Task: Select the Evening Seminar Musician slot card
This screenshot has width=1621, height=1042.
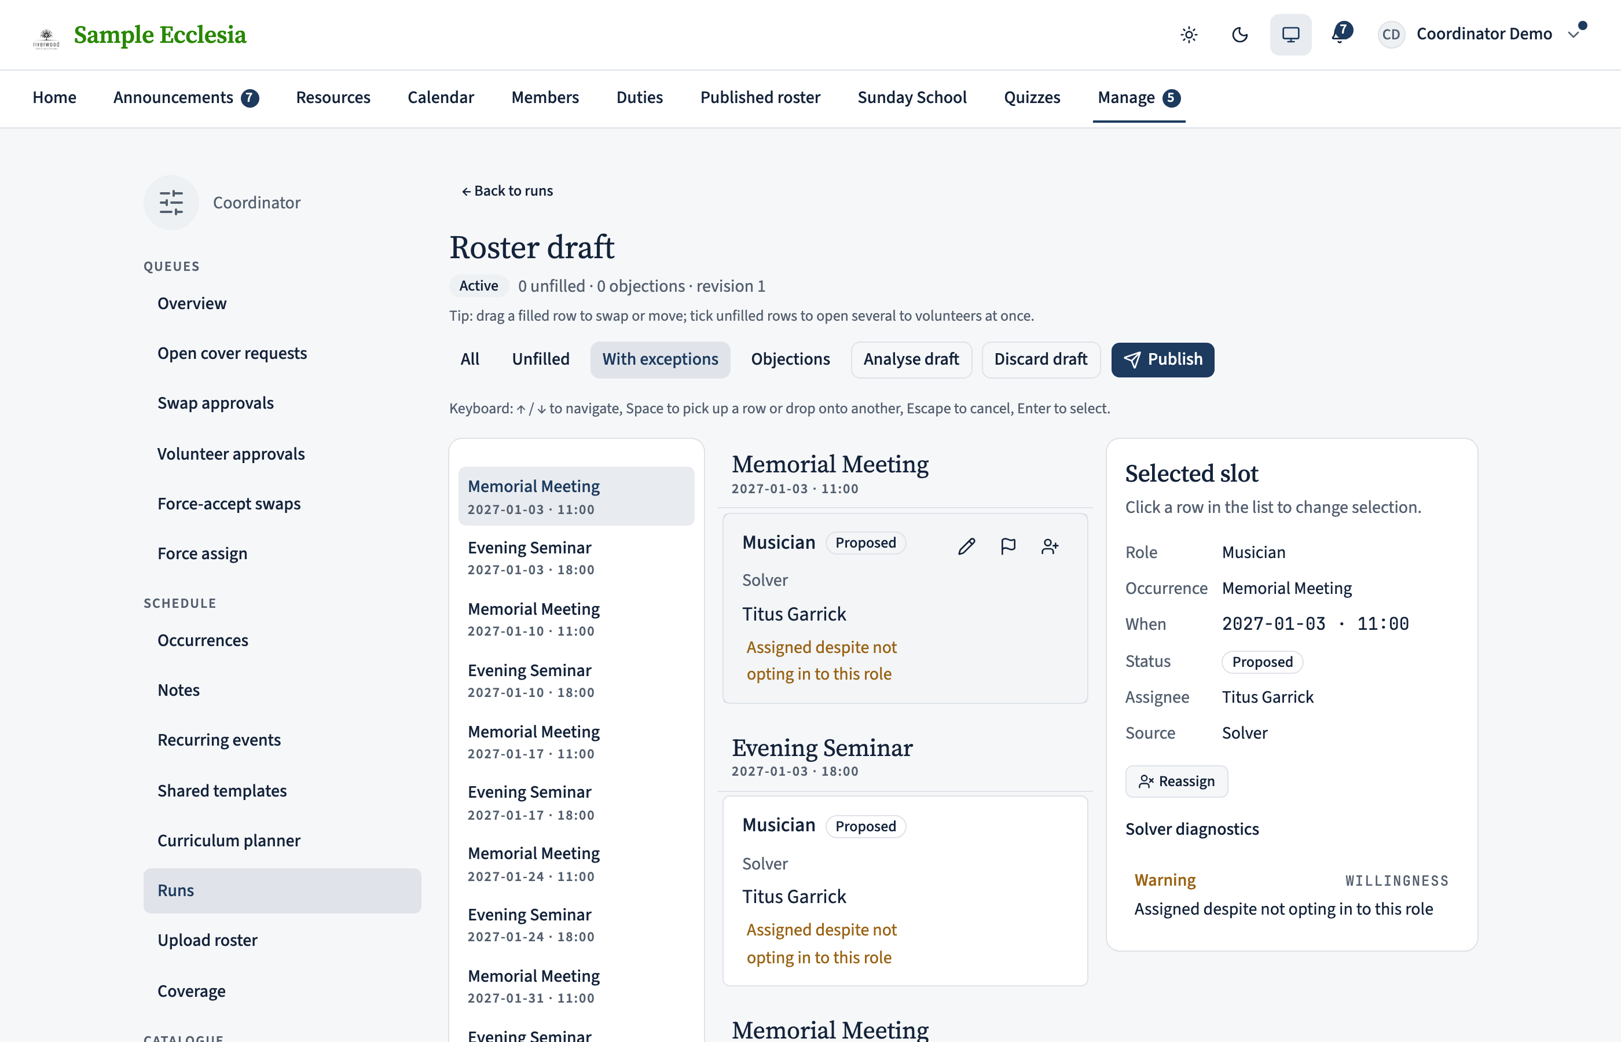Action: [x=905, y=890]
